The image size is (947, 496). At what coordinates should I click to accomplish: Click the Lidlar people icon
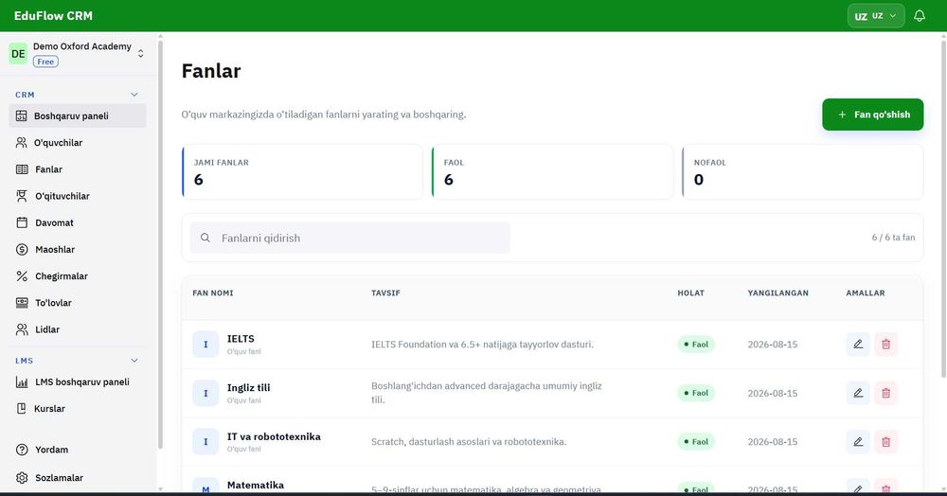[x=22, y=329]
